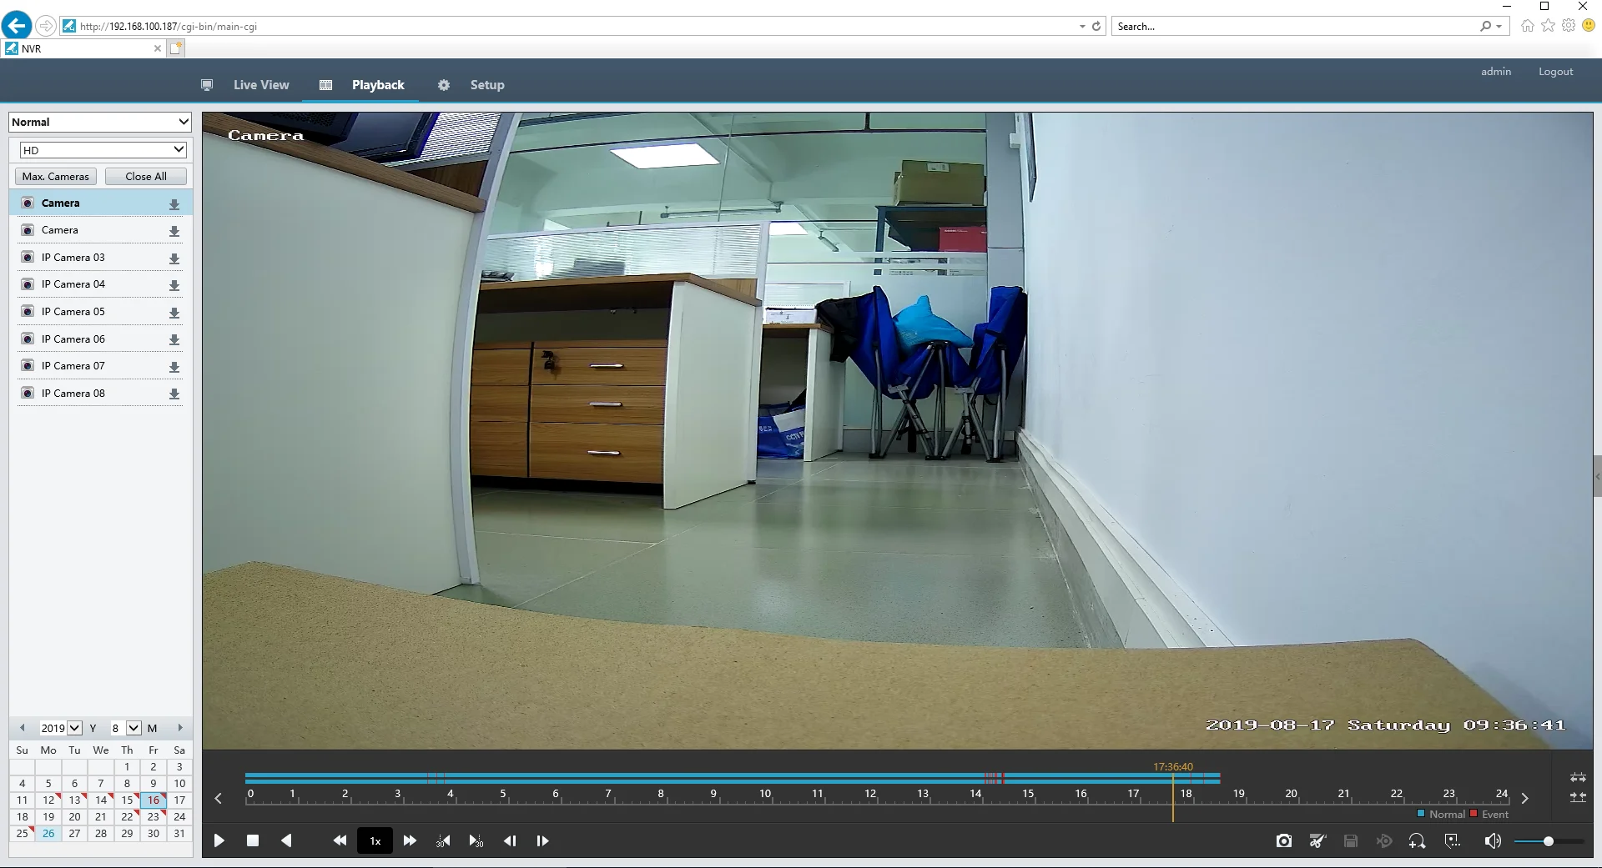The width and height of the screenshot is (1602, 868).
Task: Jump back 30 seconds
Action: click(x=443, y=841)
